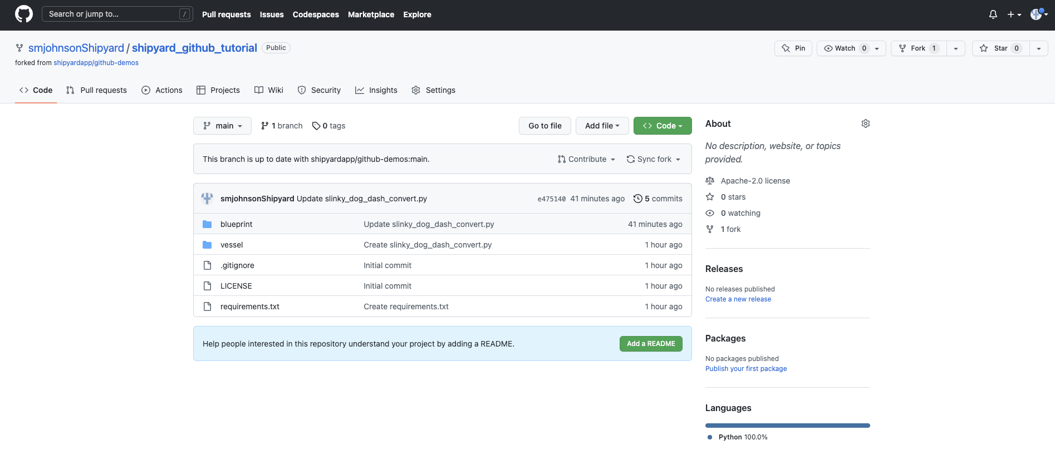This screenshot has width=1055, height=450.
Task: Open the vessel folder
Action: [x=232, y=245]
